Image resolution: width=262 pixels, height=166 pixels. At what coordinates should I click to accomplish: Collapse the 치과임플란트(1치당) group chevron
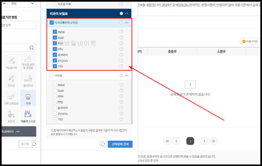pos(127,22)
